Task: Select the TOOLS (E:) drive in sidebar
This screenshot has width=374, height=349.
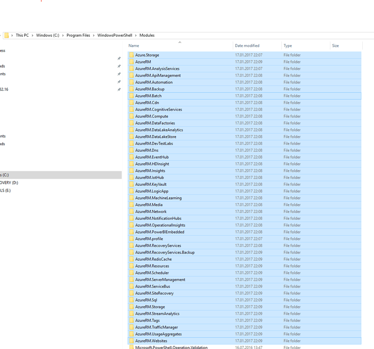Action: click(x=12, y=190)
